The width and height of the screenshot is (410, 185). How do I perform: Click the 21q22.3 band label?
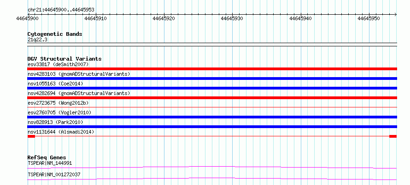pyautogui.click(x=37, y=40)
